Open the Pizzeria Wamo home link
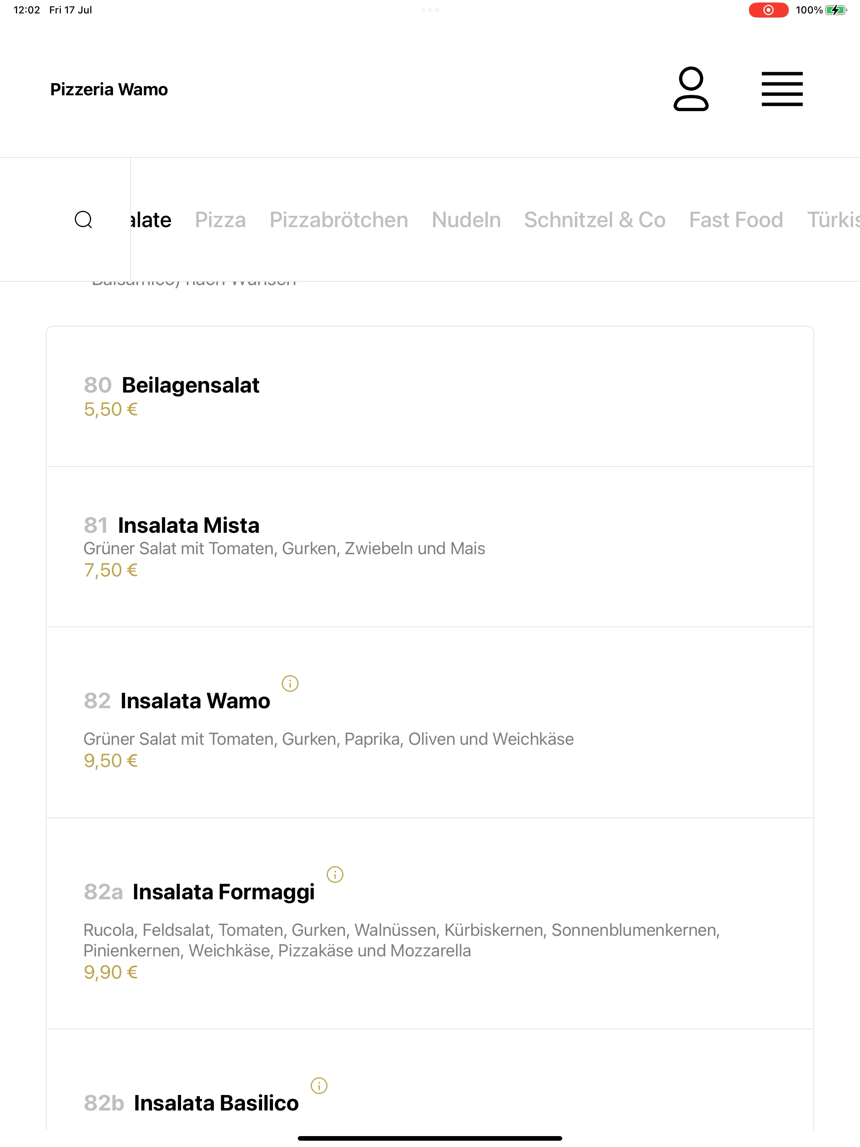This screenshot has width=860, height=1147. pos(109,89)
